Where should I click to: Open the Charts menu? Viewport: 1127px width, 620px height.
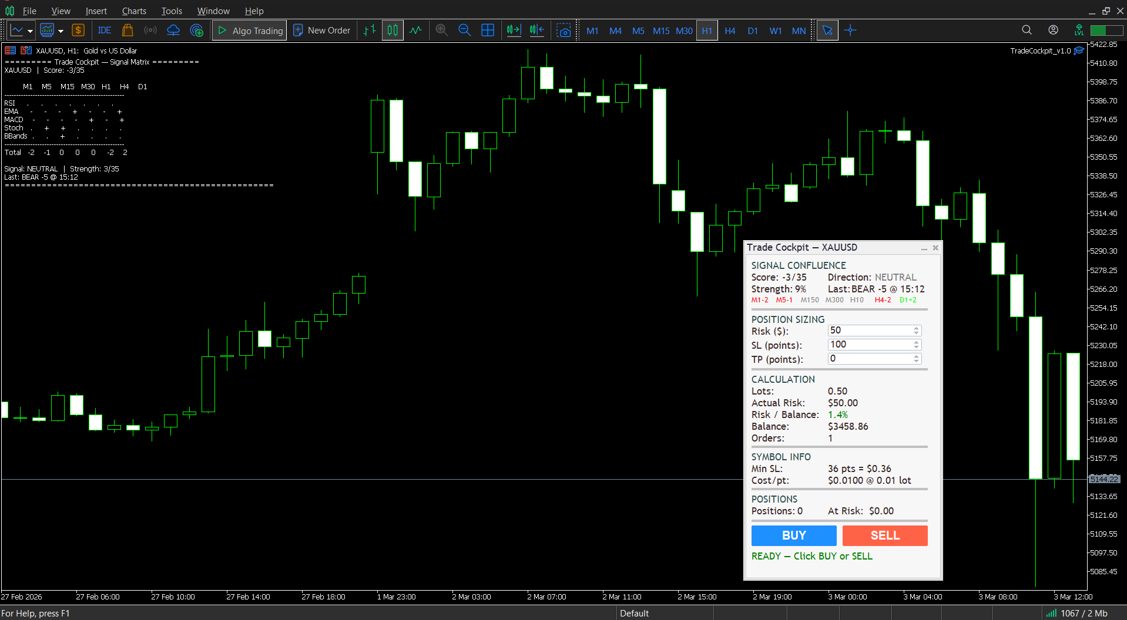pos(134,11)
